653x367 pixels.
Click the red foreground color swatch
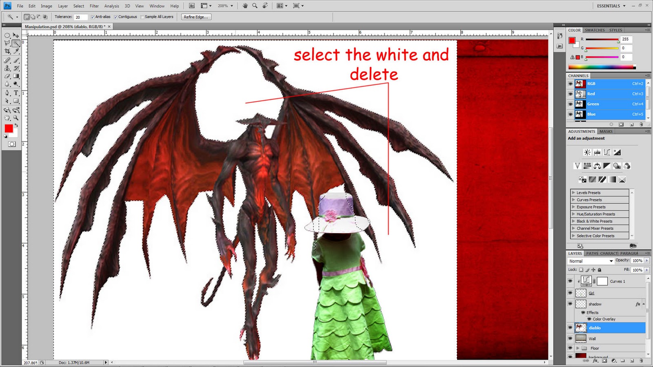9,128
